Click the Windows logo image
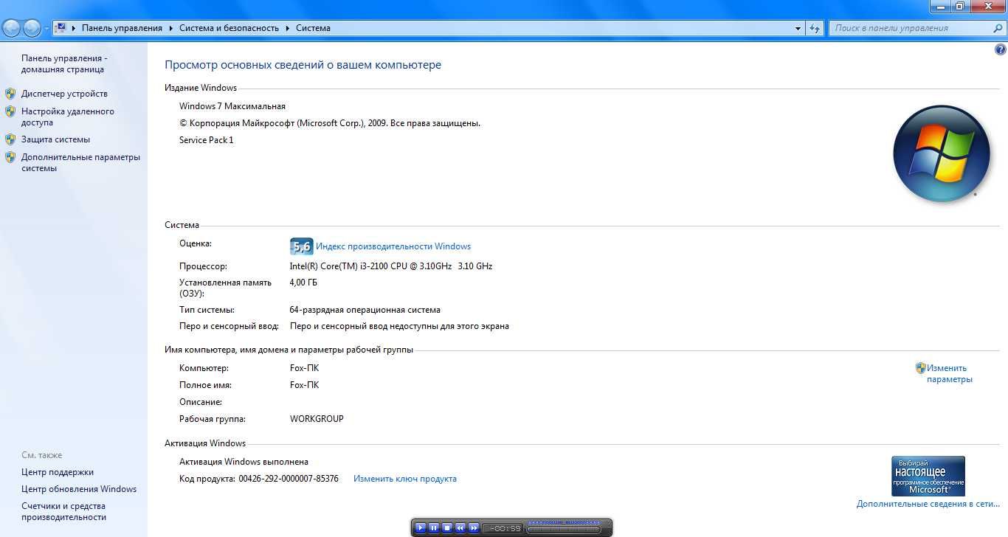Image resolution: width=1008 pixels, height=537 pixels. pyautogui.click(x=941, y=153)
